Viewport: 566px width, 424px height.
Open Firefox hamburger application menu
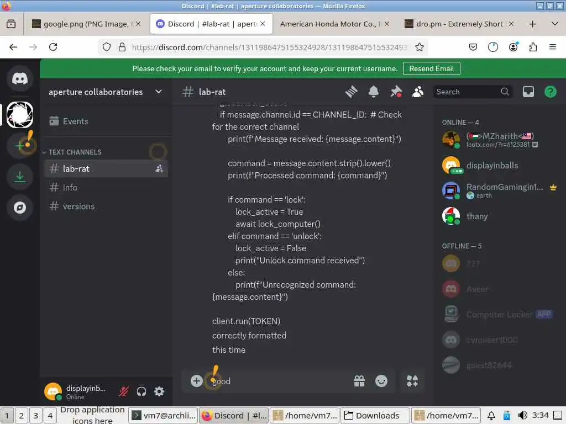(553, 47)
